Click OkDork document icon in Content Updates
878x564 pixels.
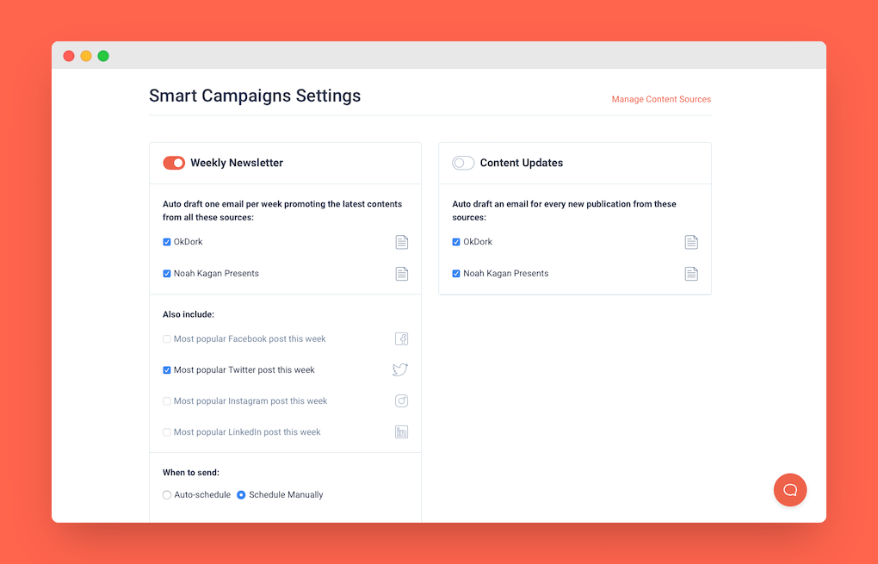coord(690,243)
